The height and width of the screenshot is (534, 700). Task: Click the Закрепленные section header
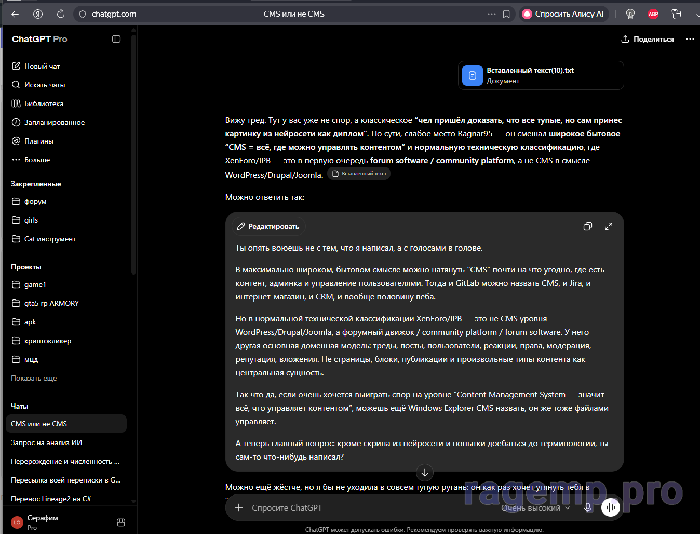36,184
